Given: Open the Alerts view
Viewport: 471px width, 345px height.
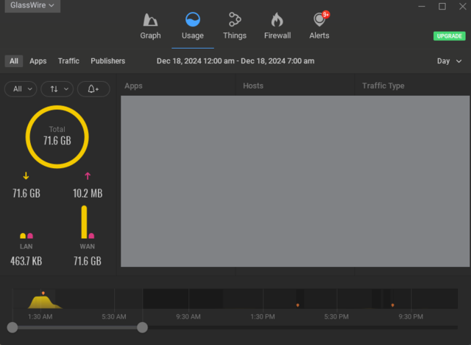Looking at the screenshot, I should [319, 27].
